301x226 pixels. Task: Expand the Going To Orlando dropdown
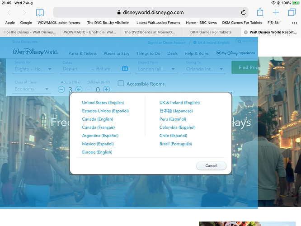(x=205, y=69)
